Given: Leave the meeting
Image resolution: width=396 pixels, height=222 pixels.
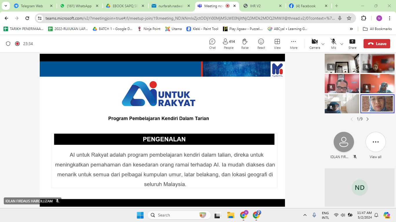Looking at the screenshot, I should 377,44.
